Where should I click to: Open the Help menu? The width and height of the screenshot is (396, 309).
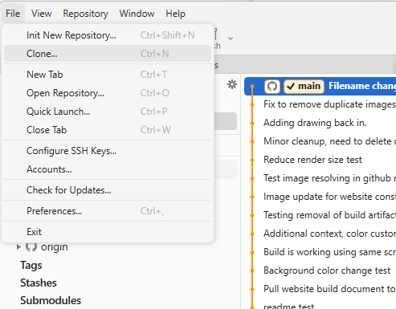[175, 14]
